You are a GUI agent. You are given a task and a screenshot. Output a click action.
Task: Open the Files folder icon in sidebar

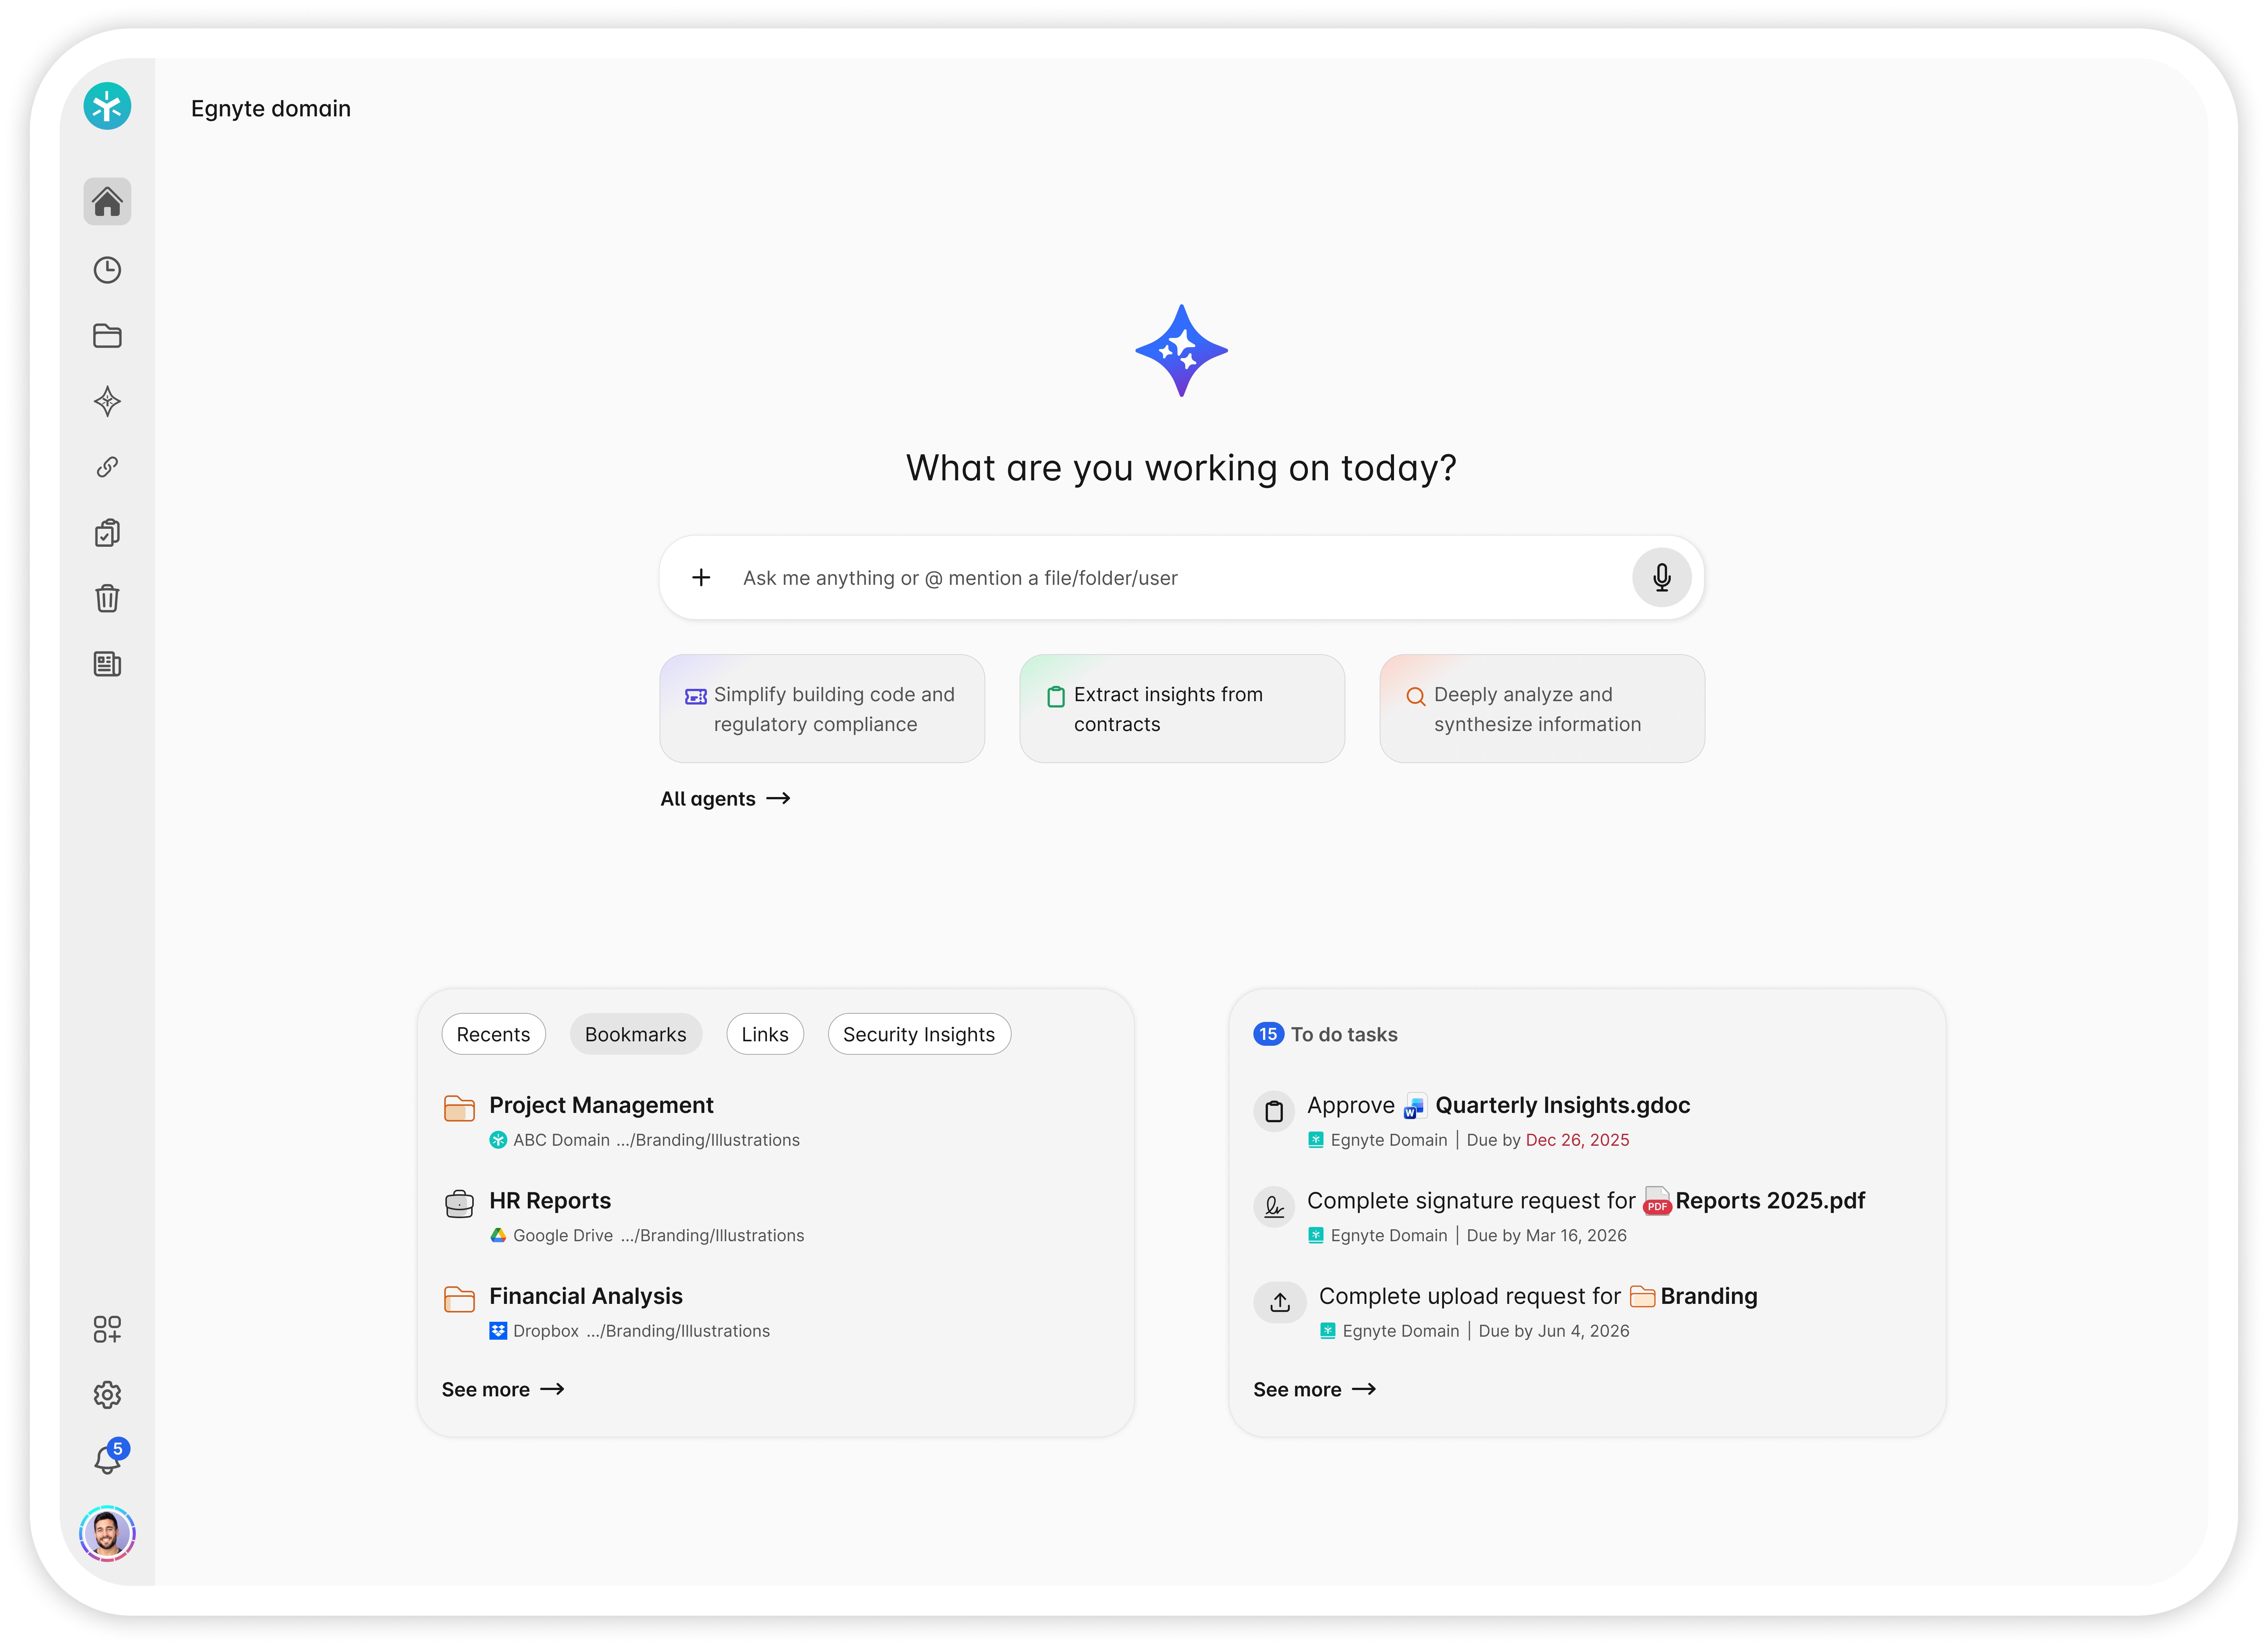click(x=107, y=336)
